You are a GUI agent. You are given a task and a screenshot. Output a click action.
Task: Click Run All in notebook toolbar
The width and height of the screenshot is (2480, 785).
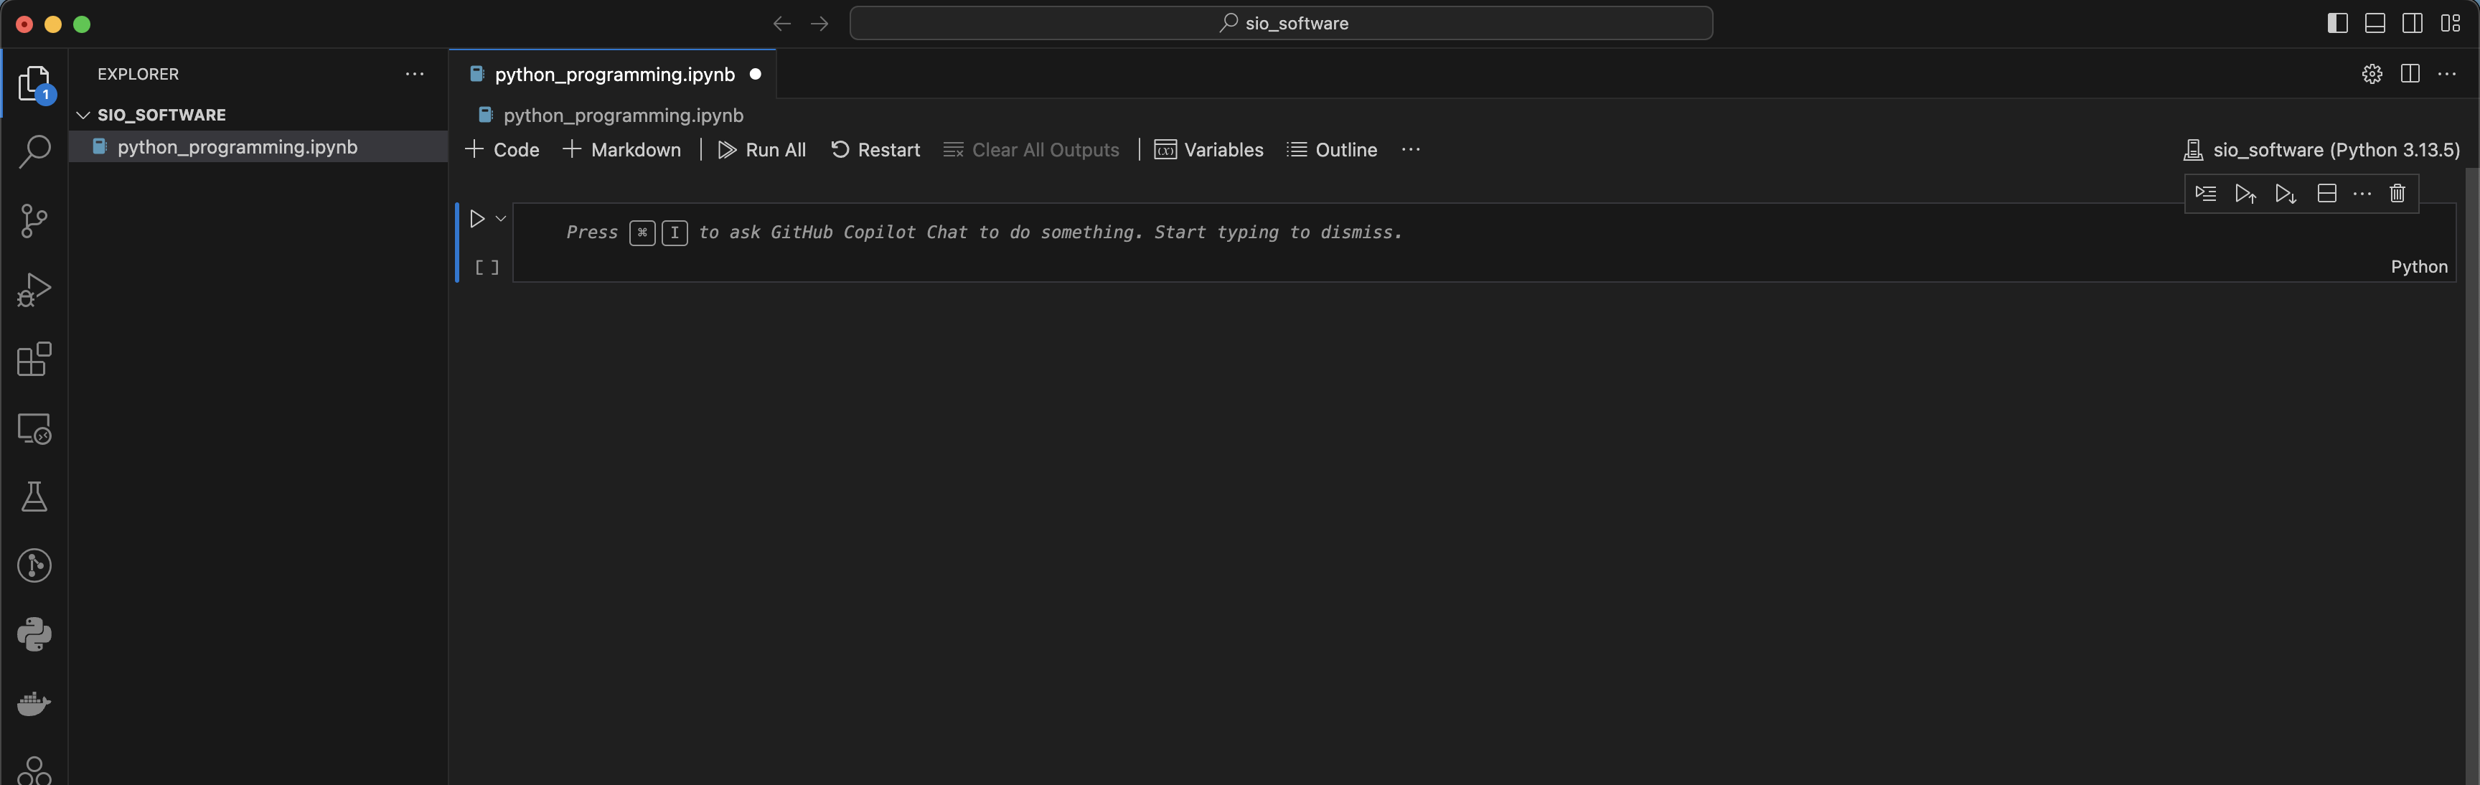pos(761,150)
